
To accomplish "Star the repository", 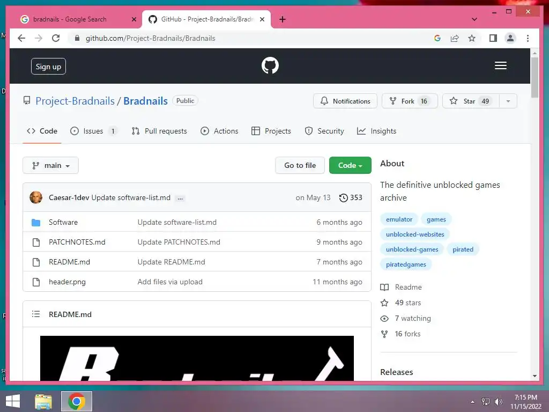I will coord(471,101).
